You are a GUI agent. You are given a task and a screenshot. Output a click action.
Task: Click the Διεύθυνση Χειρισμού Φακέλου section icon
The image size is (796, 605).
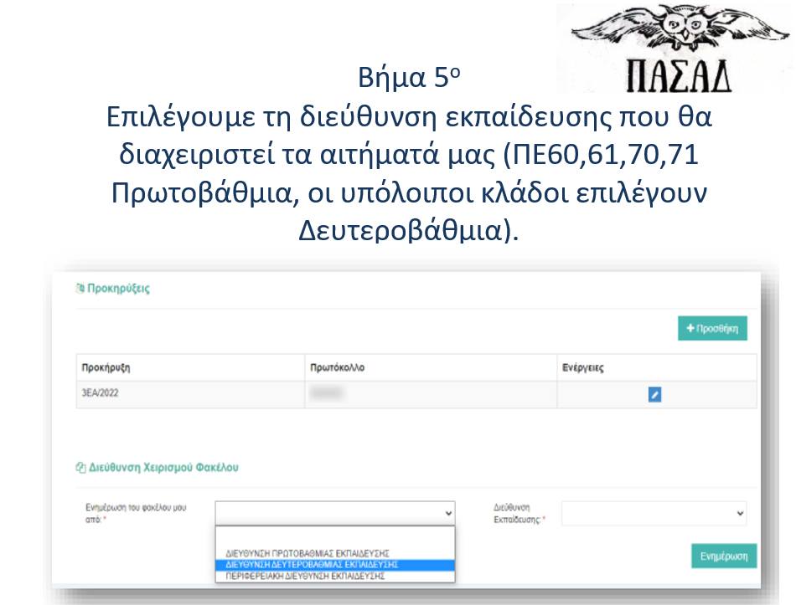[80, 468]
